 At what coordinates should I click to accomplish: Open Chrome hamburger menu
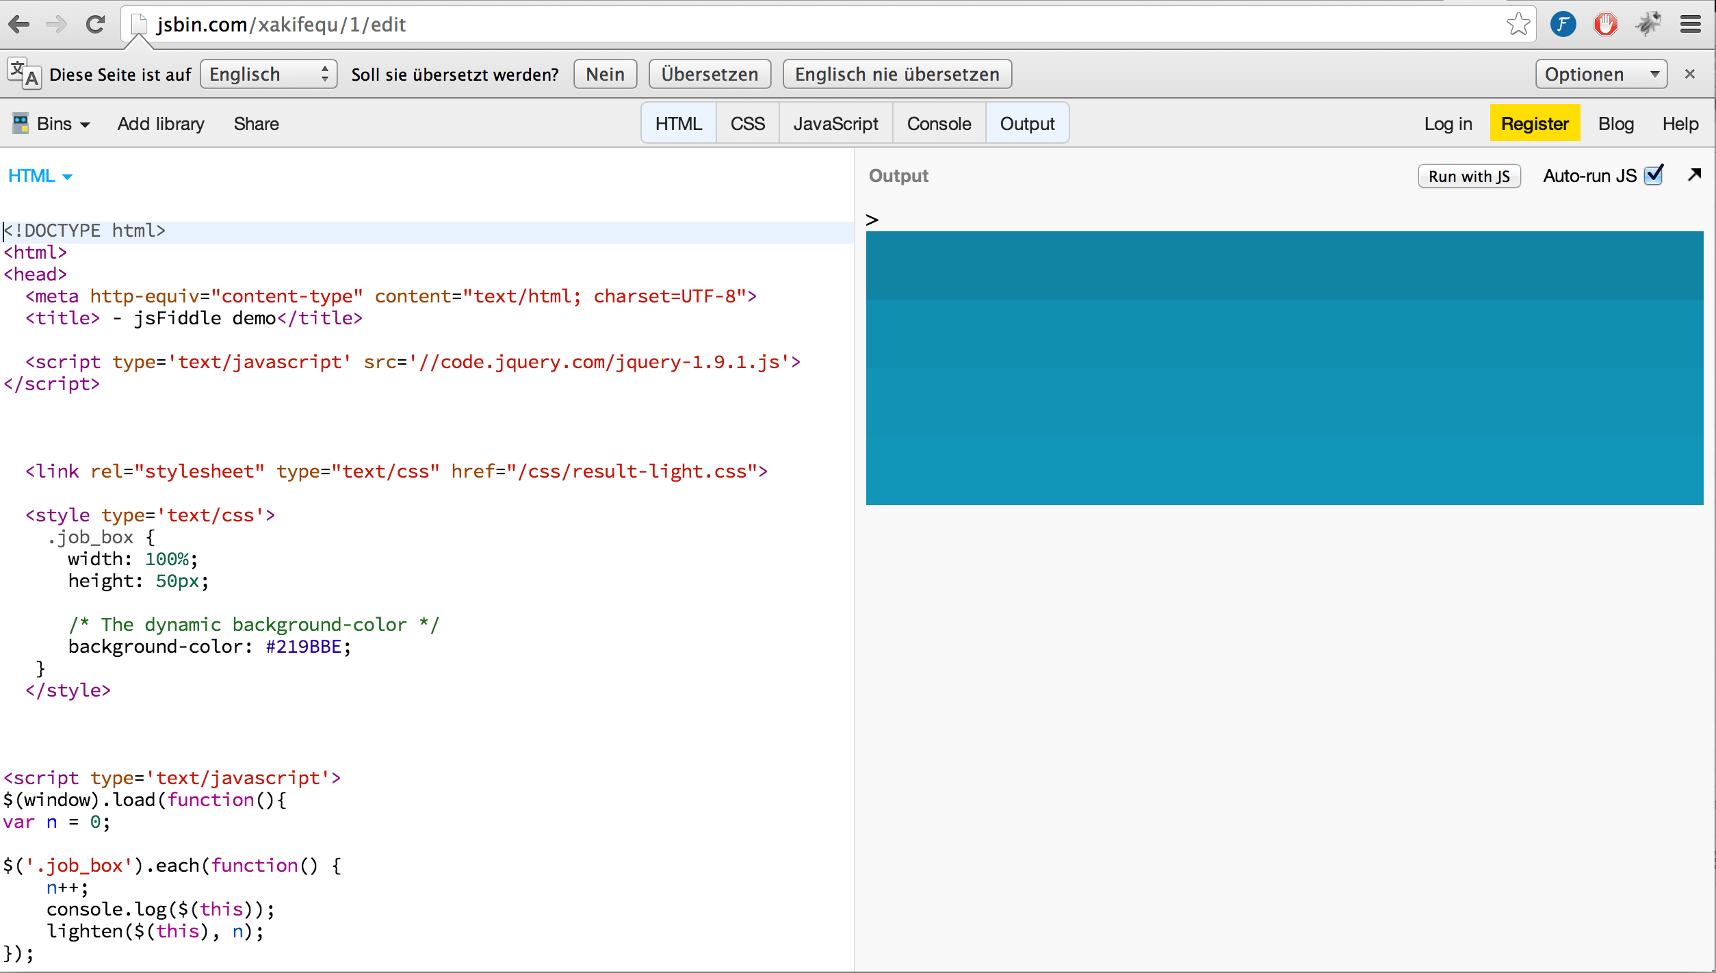tap(1690, 25)
